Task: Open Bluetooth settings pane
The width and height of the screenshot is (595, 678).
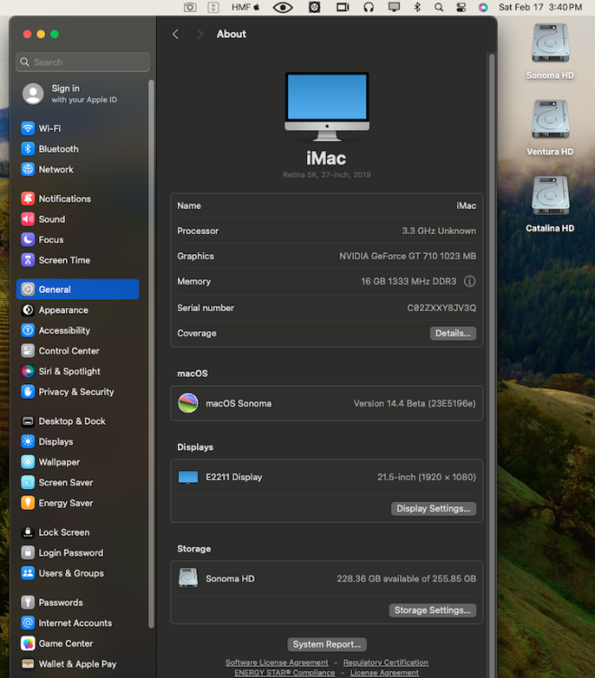Action: click(x=78, y=149)
